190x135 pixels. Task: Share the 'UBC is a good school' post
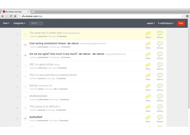point(148,65)
